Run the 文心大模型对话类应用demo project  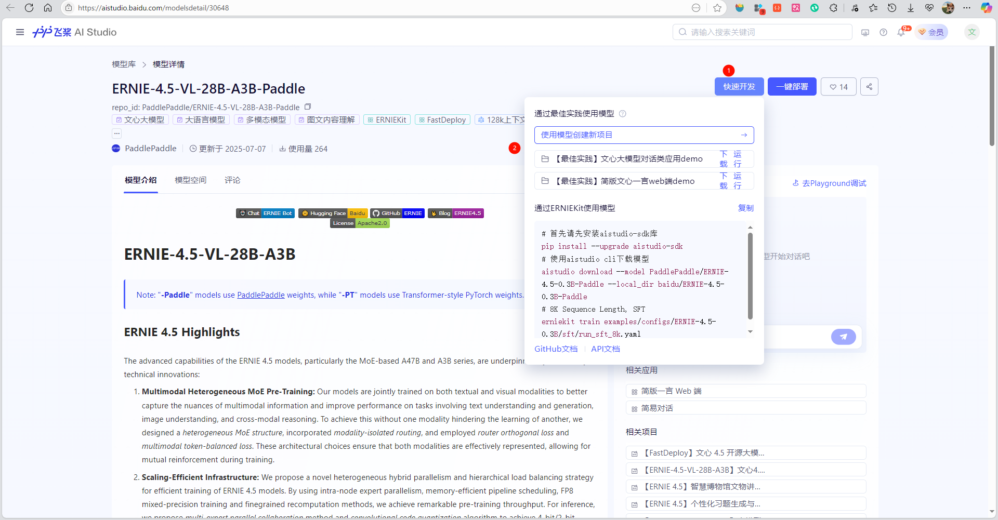tap(737, 159)
